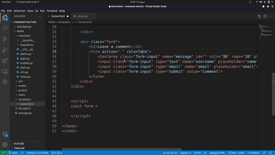The image size is (275, 155).
Task: Open the Remote Explorer icon
Action: tap(5, 71)
